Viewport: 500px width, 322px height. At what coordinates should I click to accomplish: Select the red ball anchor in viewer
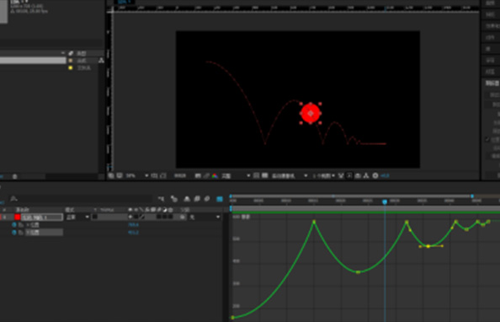(x=311, y=113)
